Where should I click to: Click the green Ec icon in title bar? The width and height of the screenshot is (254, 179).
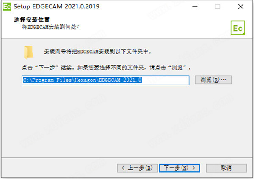point(7,7)
